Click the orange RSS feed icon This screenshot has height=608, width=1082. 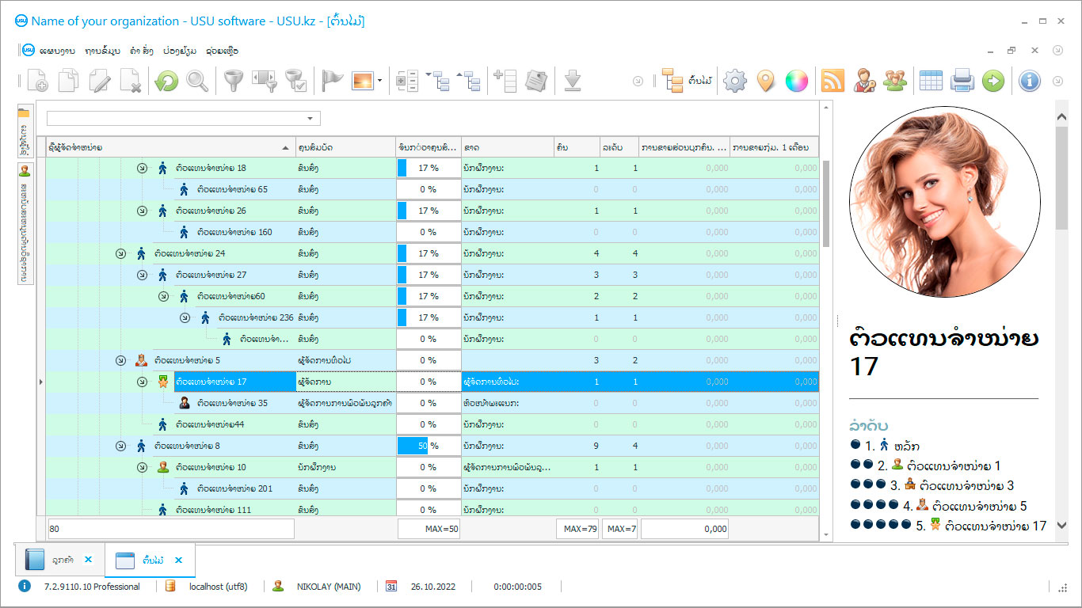pos(832,81)
